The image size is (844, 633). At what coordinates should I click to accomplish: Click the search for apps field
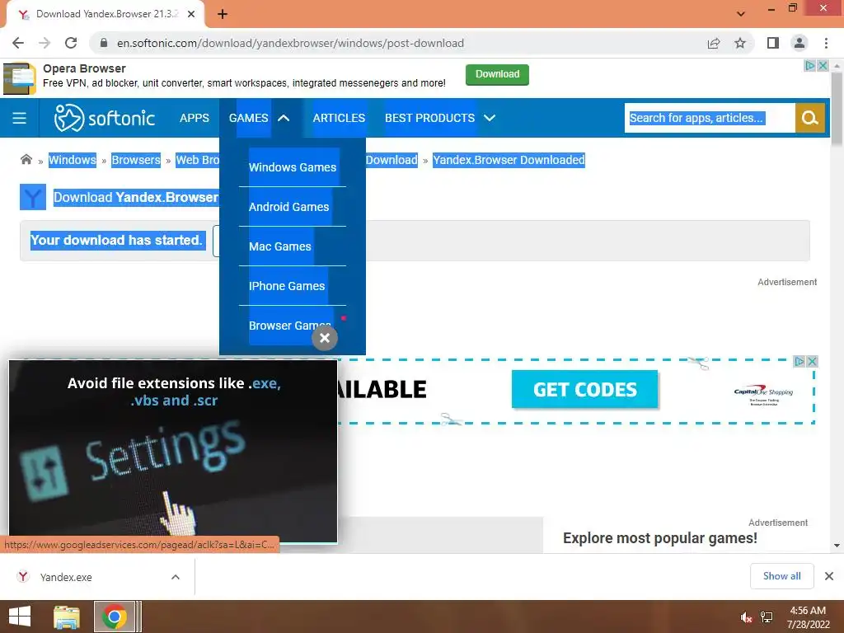coord(710,118)
